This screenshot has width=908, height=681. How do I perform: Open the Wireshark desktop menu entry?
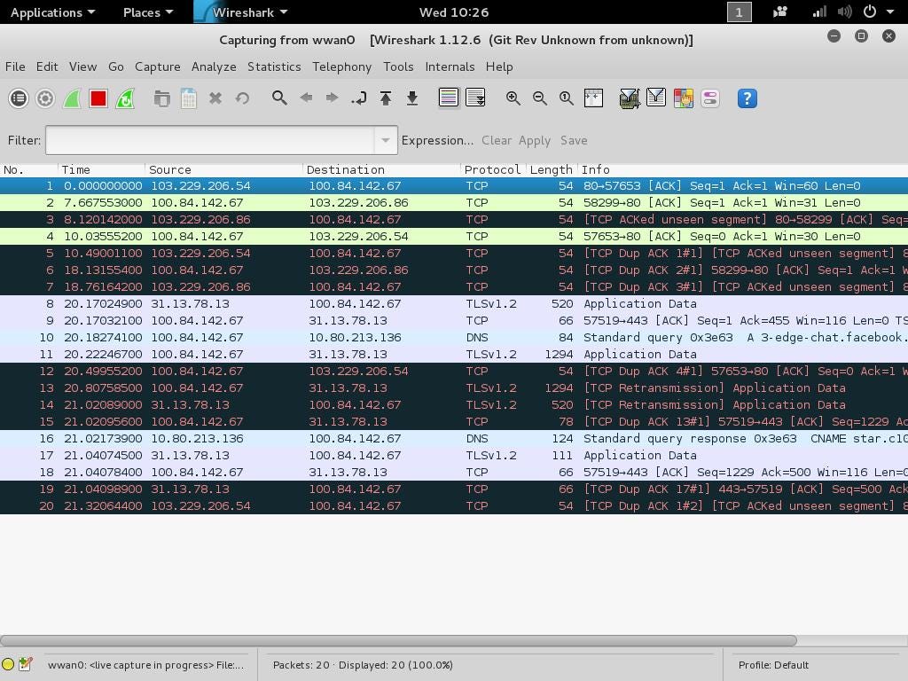point(246,12)
